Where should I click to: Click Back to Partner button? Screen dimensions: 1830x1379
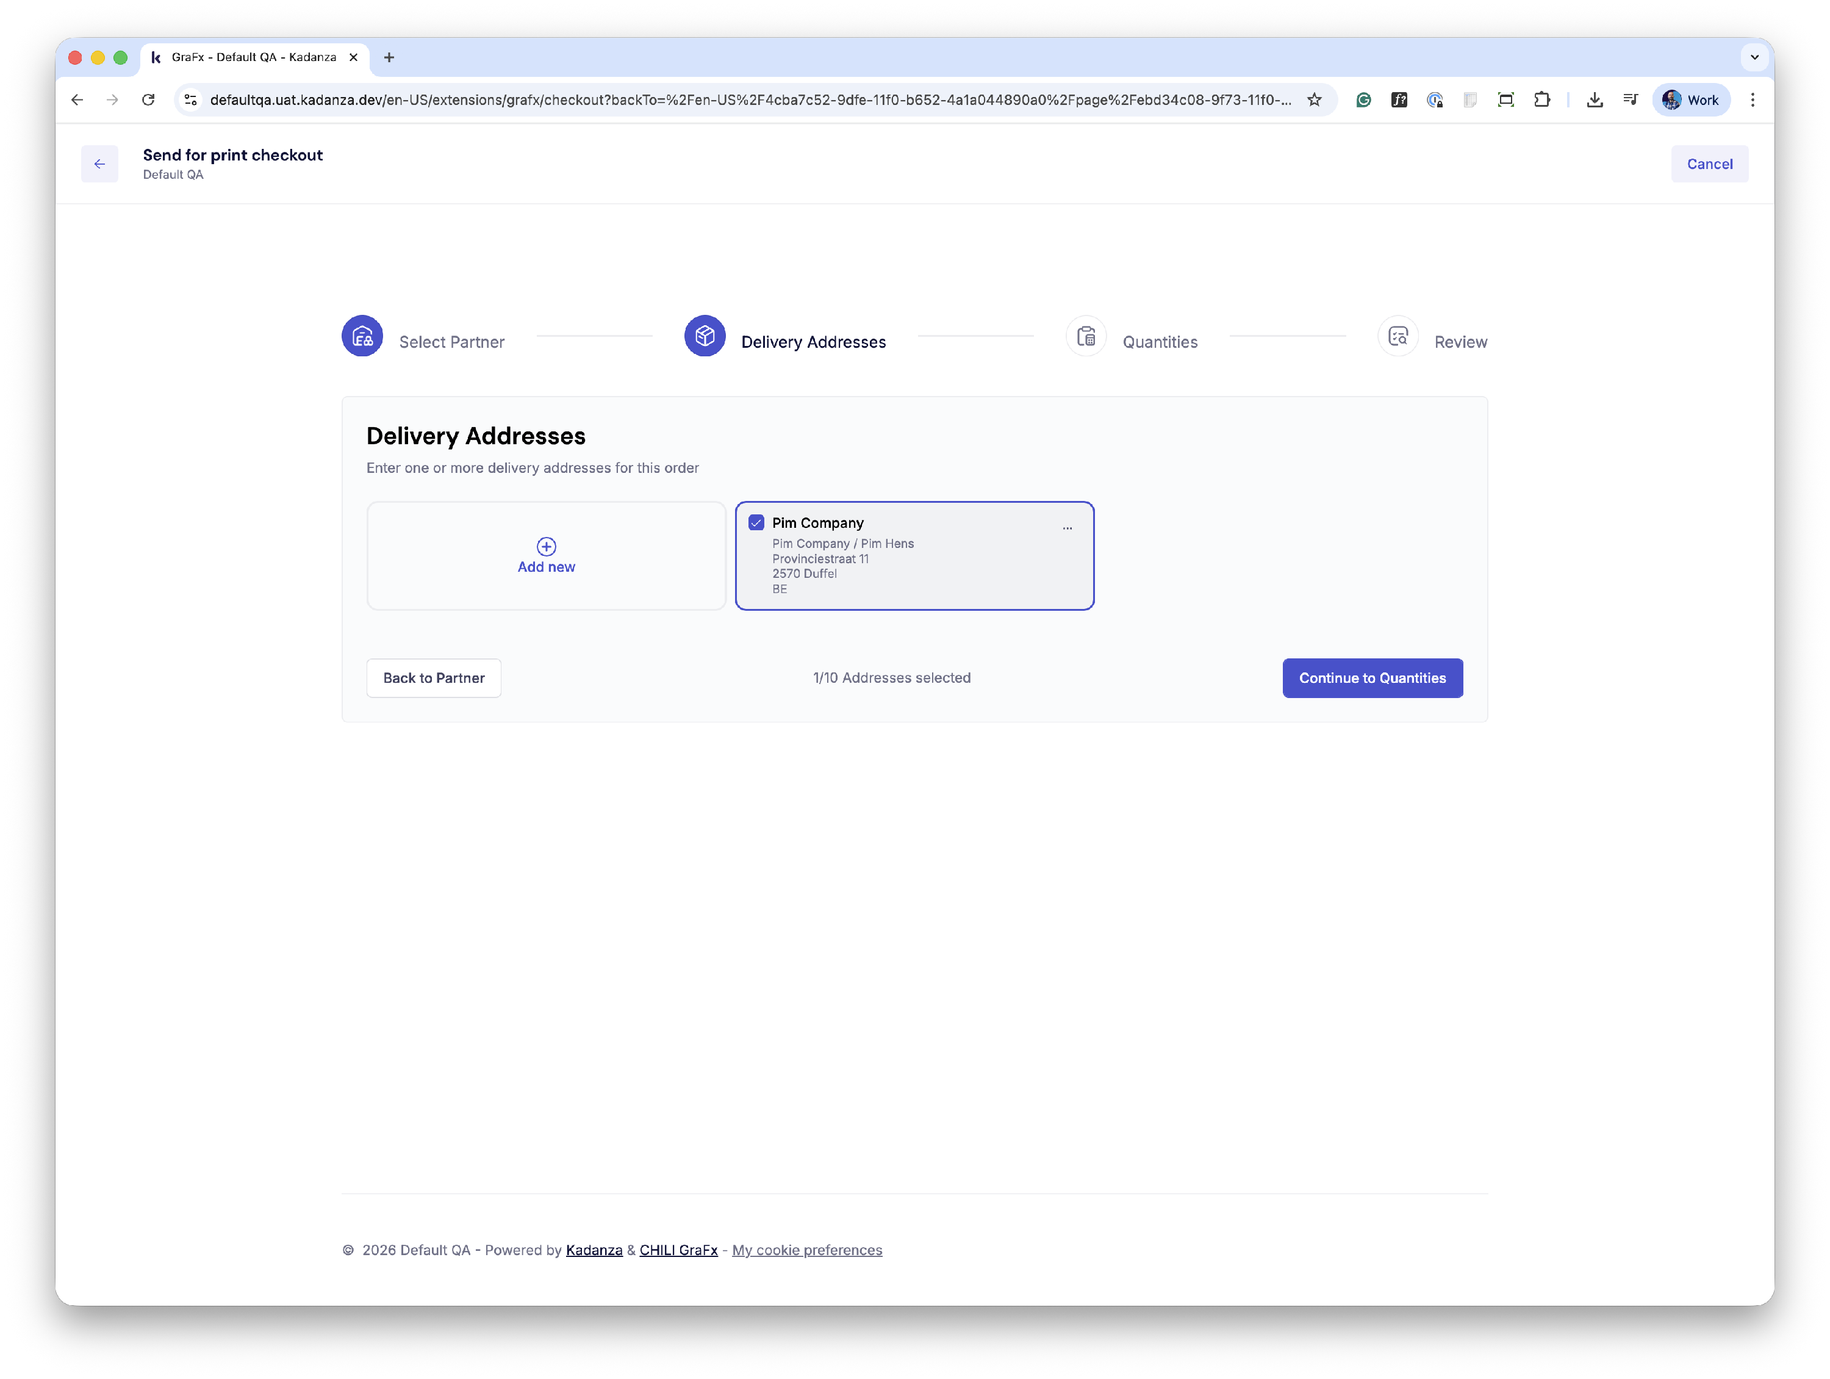tap(434, 678)
